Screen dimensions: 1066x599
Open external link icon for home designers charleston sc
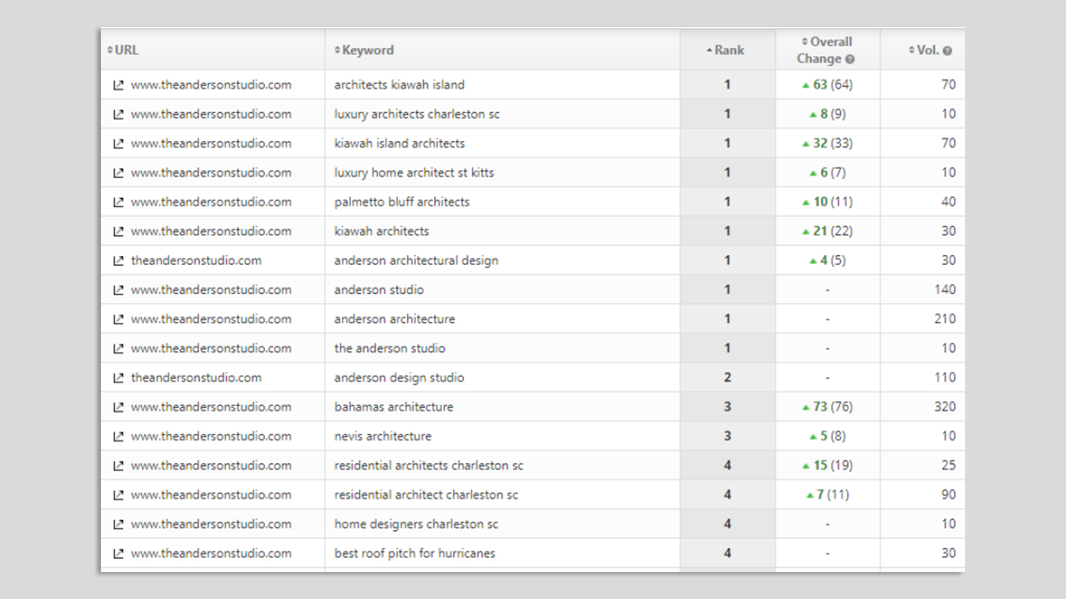(x=118, y=524)
